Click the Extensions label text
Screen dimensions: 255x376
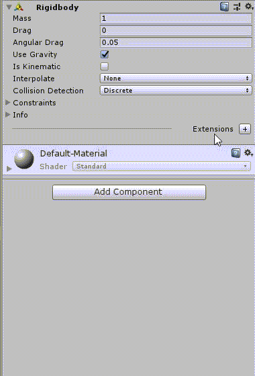pyautogui.click(x=213, y=129)
